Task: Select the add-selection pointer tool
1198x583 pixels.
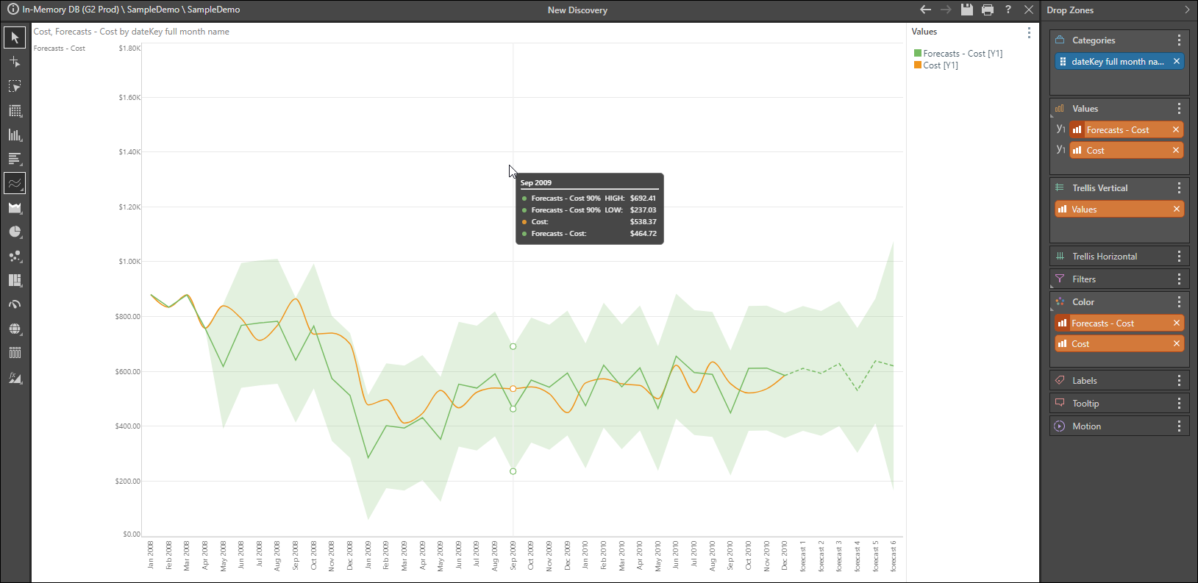Action: [x=15, y=62]
